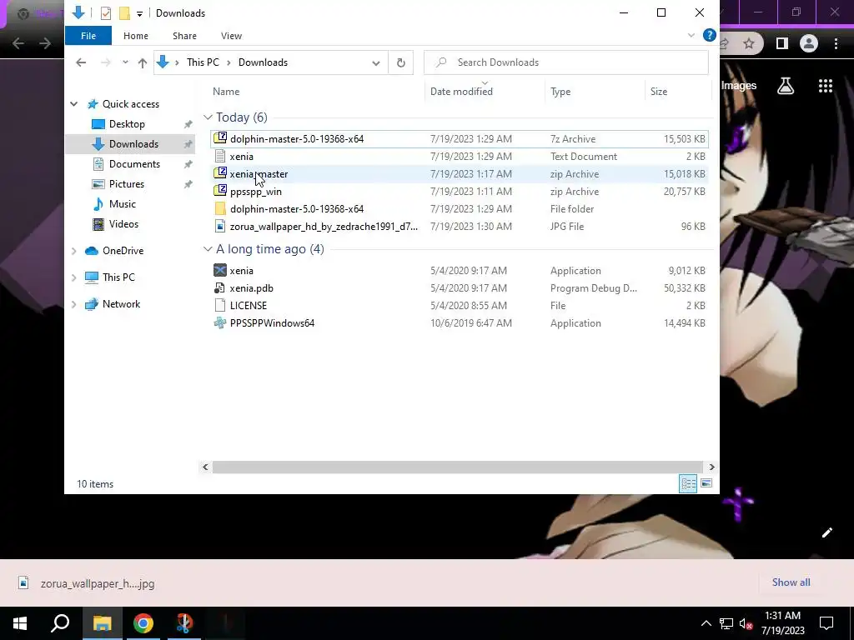Open the Windows Start menu
The width and height of the screenshot is (854, 640).
20,623
